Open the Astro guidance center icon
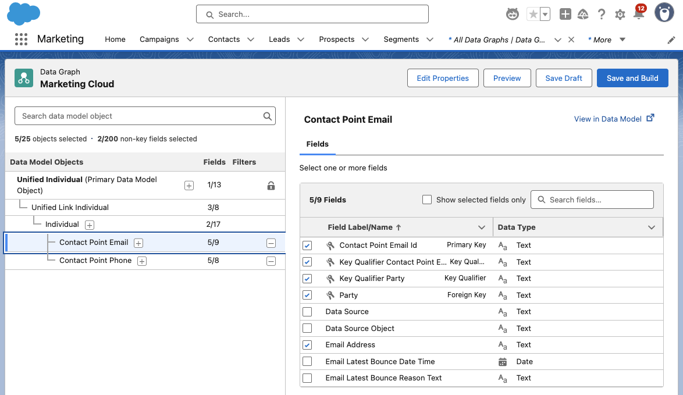 (x=512, y=15)
